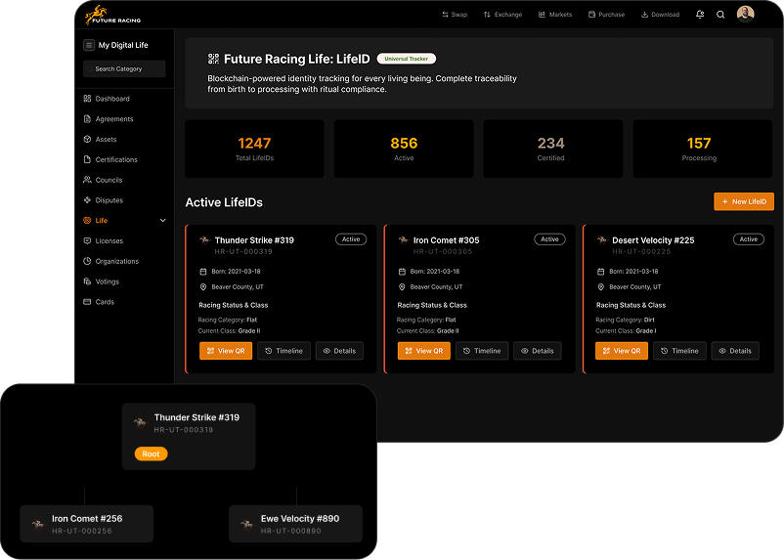Click horse icon on Iron Comet #256 node
Screen dimensions: 784x560
tap(39, 524)
